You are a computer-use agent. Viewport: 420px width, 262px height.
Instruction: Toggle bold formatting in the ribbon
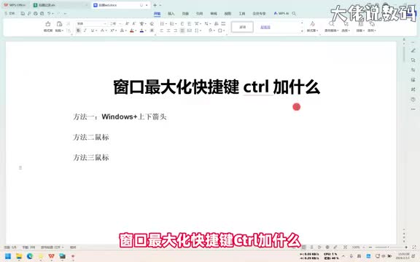click(x=78, y=31)
